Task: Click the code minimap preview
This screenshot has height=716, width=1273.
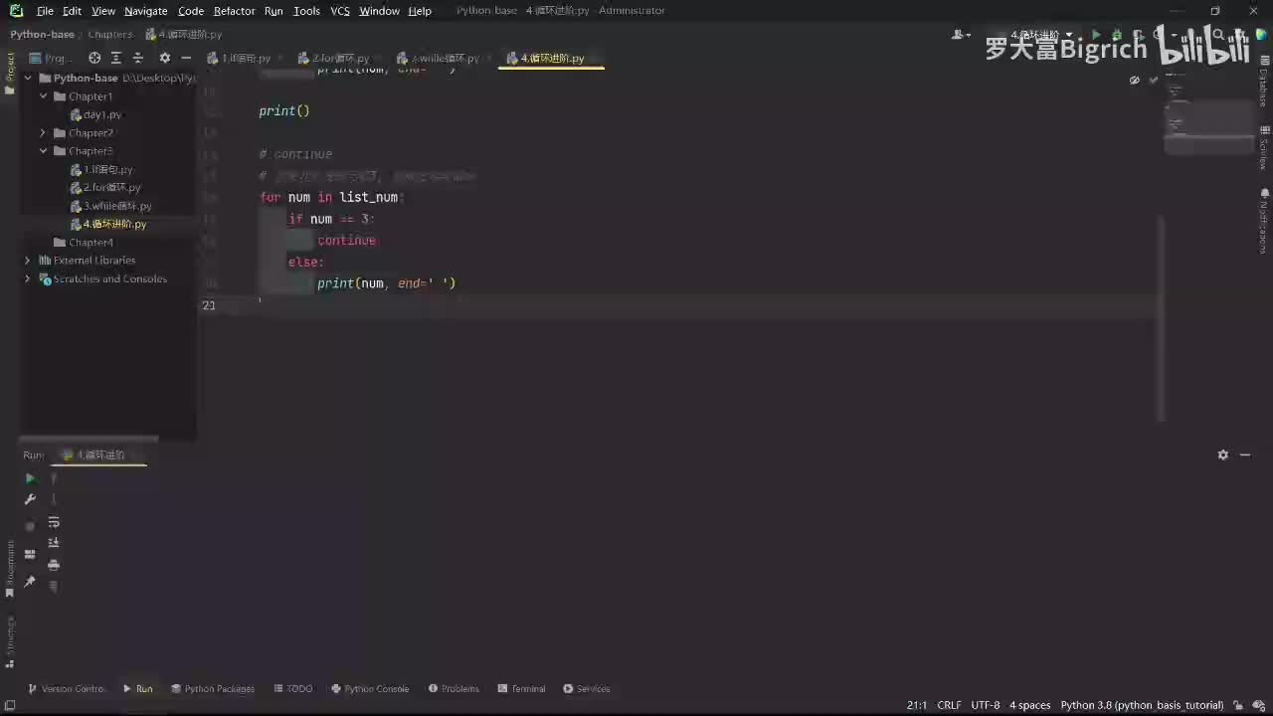Action: click(1208, 114)
